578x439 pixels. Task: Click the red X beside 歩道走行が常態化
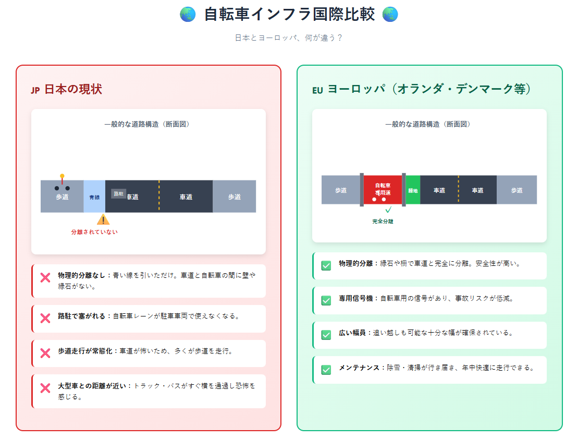[45, 353]
